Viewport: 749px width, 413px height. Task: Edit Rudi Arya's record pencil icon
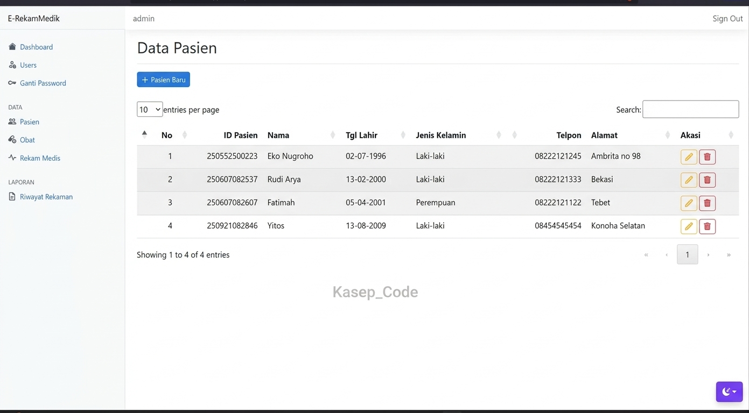689,180
